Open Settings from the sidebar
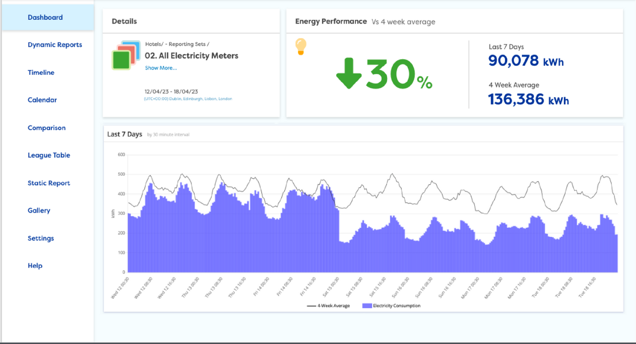The height and width of the screenshot is (344, 636). tap(41, 239)
